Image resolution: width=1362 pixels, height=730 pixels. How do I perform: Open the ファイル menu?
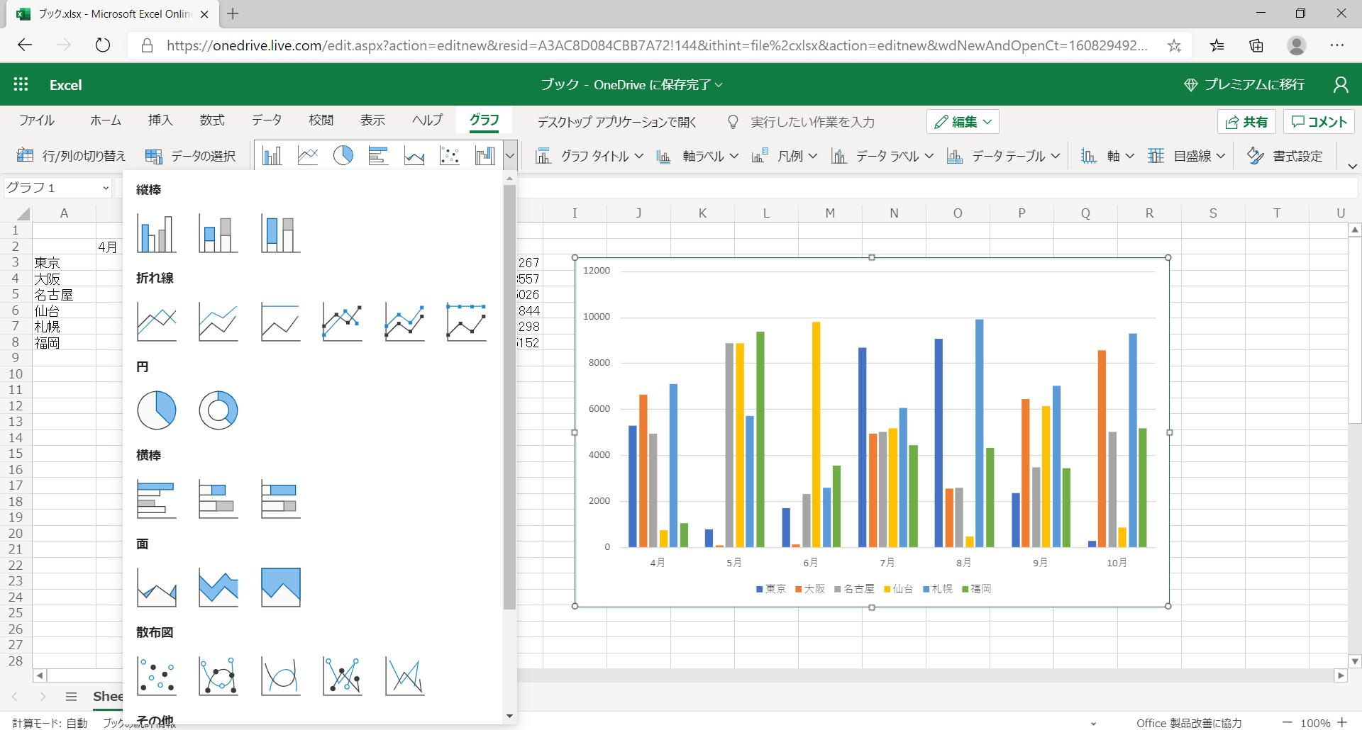[x=37, y=120]
